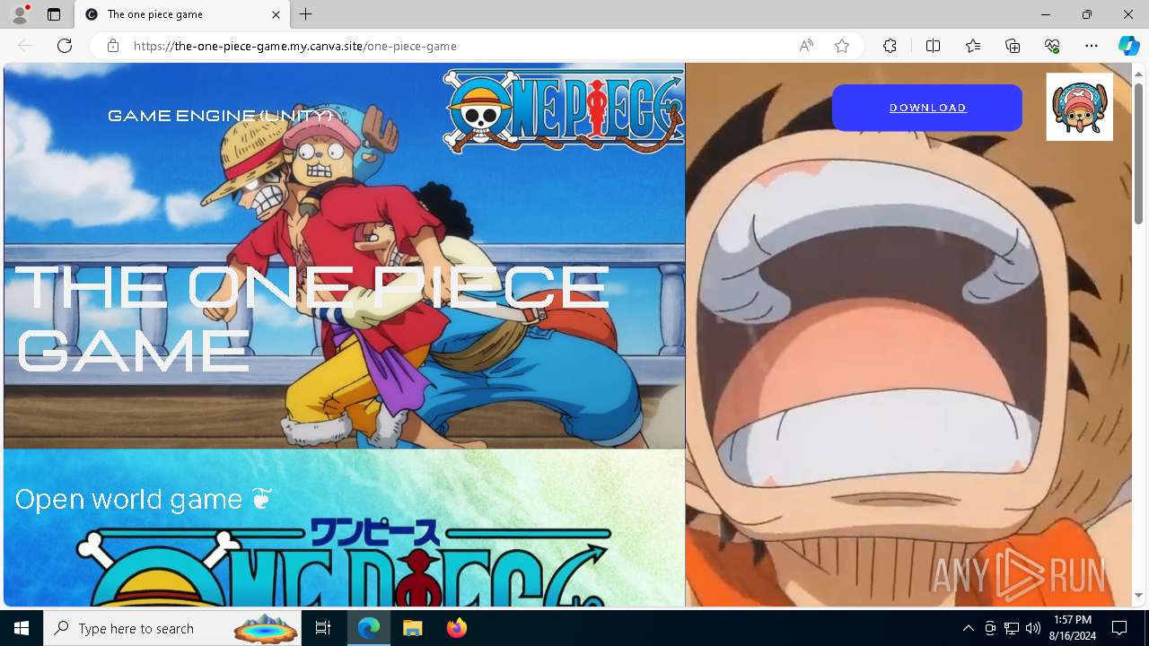Open the Favorites list icon
This screenshot has width=1149, height=646.
point(973,46)
